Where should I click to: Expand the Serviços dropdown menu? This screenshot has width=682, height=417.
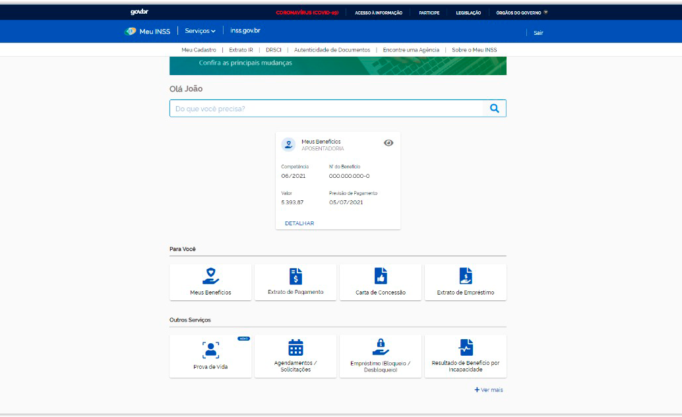click(x=200, y=31)
